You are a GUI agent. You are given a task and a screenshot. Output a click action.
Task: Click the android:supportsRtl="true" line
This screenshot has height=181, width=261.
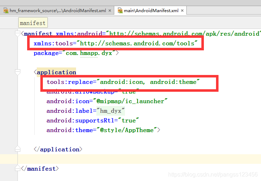[x=92, y=120]
